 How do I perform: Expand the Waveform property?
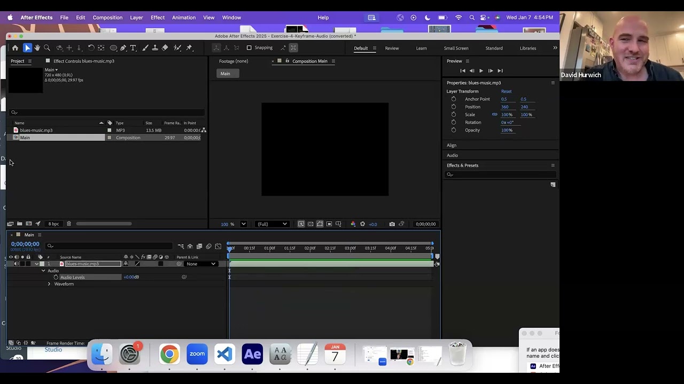click(x=49, y=284)
